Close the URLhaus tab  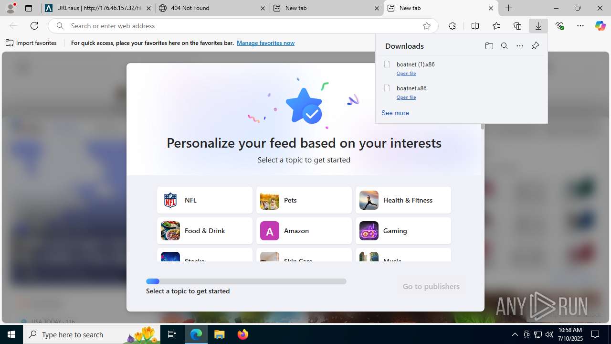[x=149, y=8]
